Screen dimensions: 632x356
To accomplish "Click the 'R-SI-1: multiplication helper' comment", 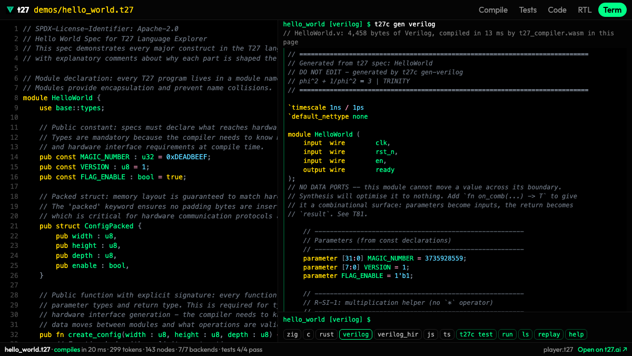I will tap(398, 303).
